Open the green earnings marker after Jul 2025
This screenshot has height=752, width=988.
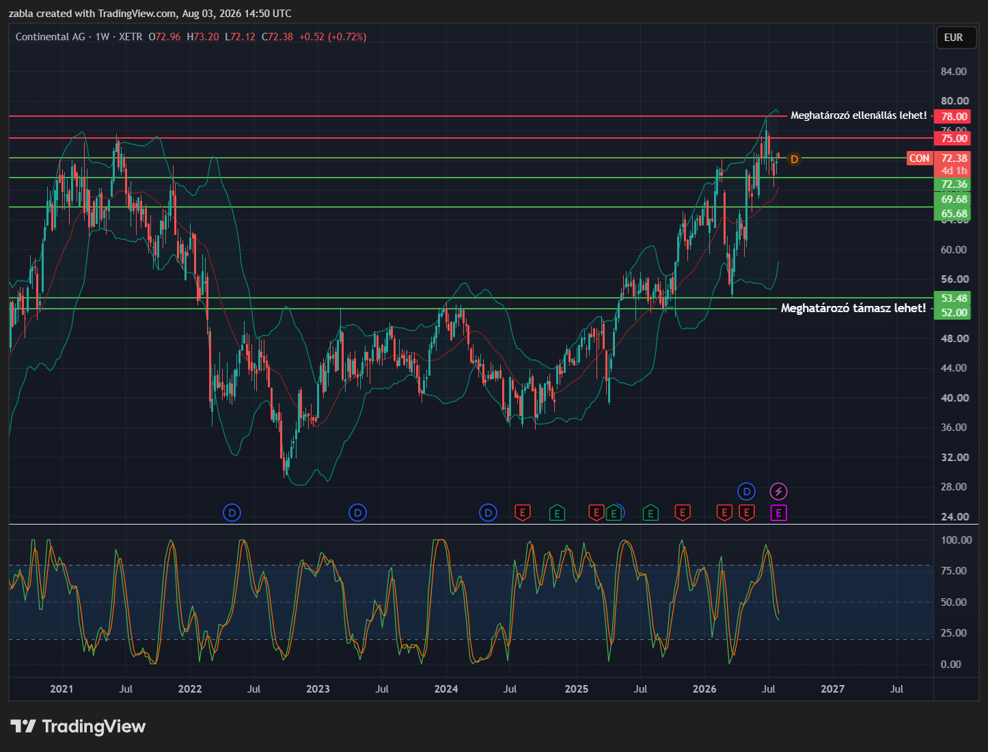pos(650,512)
